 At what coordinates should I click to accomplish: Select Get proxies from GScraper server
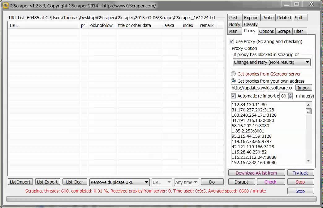point(233,74)
